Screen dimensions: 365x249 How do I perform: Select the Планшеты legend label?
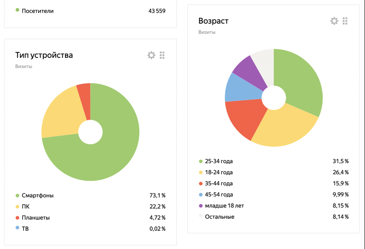tap(36, 217)
